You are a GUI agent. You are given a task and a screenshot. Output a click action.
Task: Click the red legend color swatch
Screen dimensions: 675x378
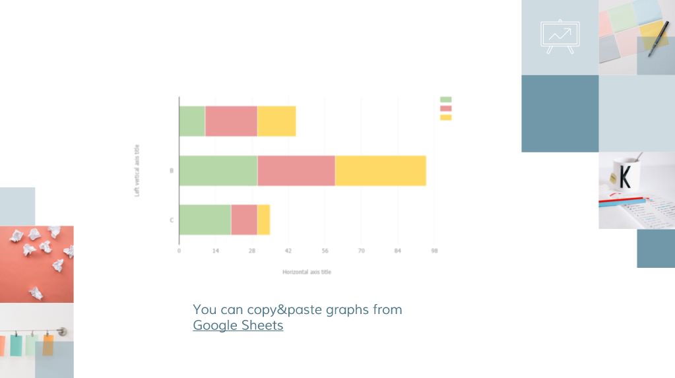pyautogui.click(x=445, y=108)
